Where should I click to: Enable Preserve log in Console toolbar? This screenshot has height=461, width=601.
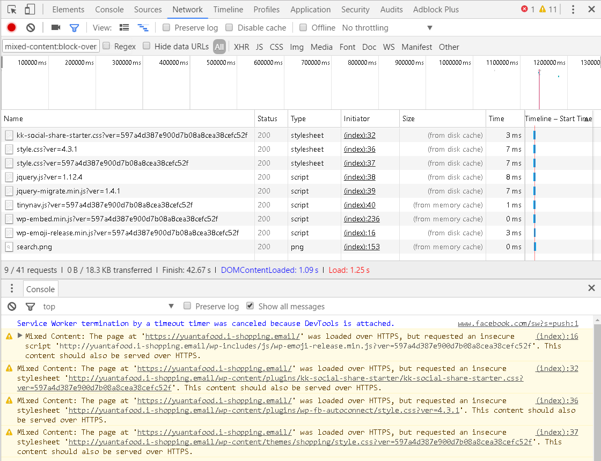pyautogui.click(x=187, y=306)
